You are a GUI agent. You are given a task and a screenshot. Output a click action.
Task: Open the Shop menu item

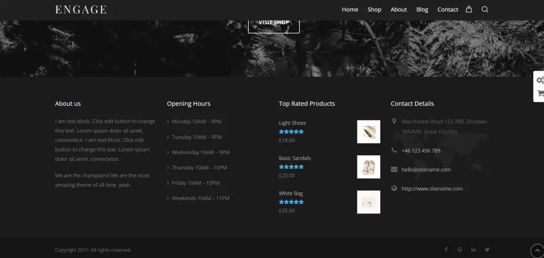[x=374, y=10]
